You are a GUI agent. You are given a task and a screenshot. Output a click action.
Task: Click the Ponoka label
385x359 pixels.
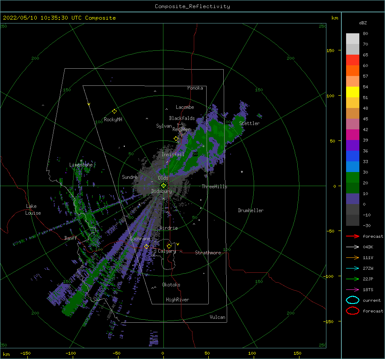[195, 88]
